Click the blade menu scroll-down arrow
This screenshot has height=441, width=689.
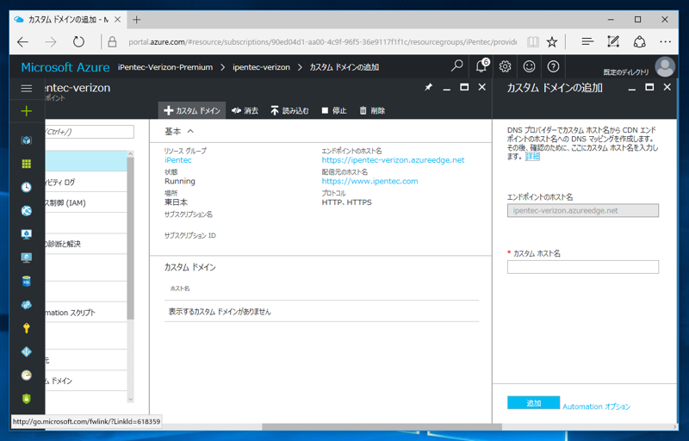(x=131, y=399)
